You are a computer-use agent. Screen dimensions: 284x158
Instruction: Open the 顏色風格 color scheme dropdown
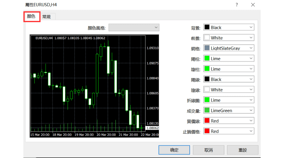coord(134,27)
